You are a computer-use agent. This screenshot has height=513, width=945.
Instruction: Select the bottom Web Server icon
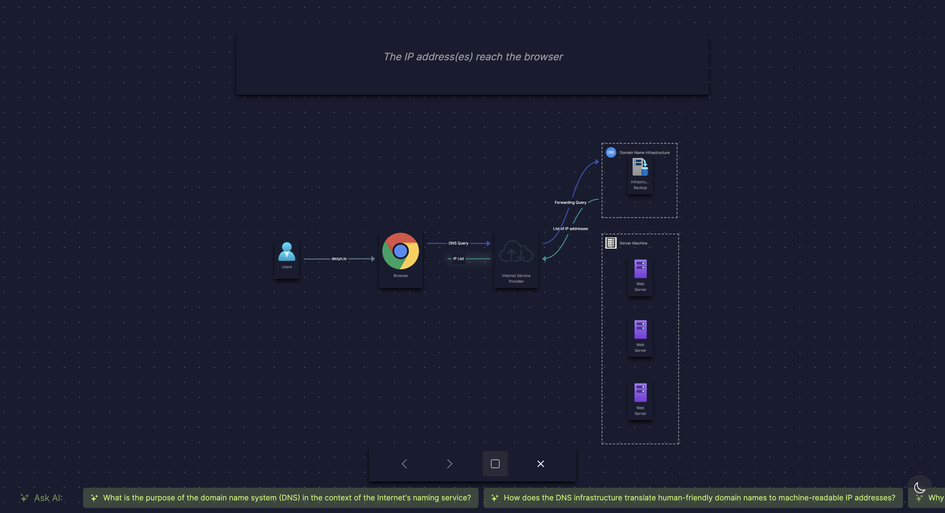[640, 393]
